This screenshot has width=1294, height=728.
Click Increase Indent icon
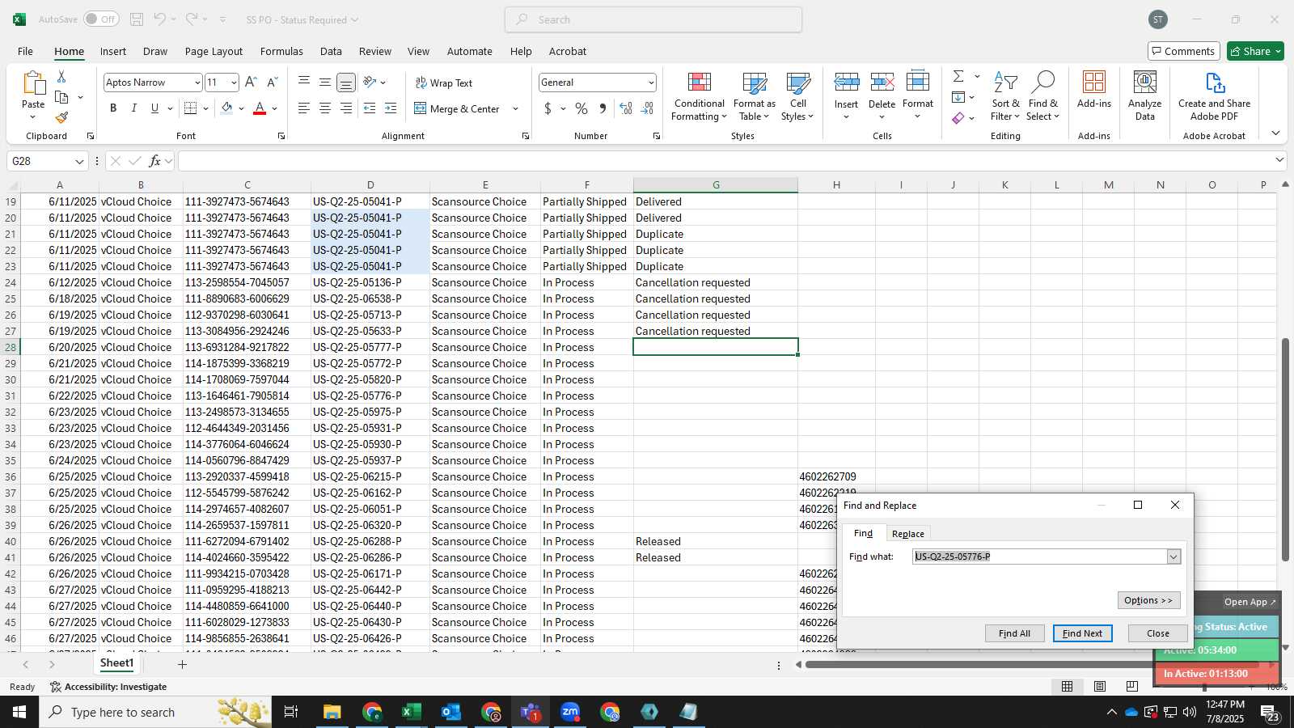click(391, 108)
